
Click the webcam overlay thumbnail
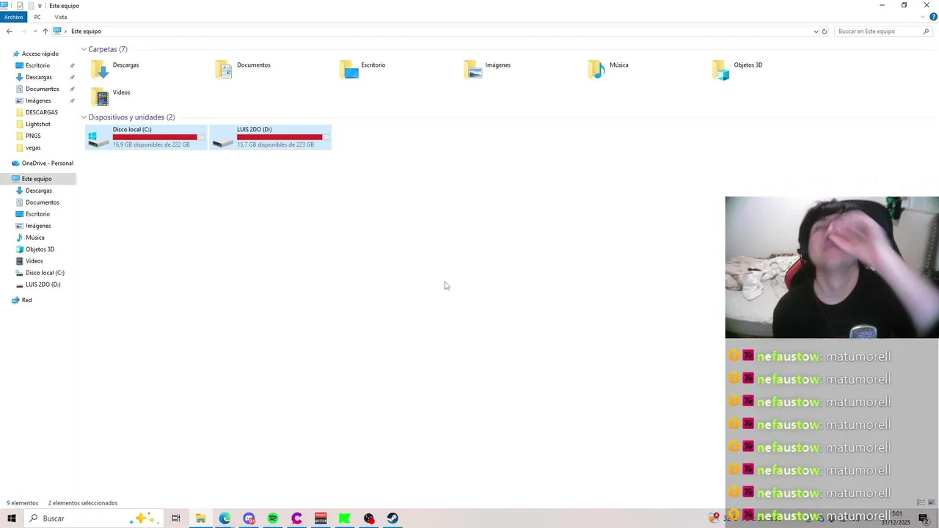[x=832, y=268]
